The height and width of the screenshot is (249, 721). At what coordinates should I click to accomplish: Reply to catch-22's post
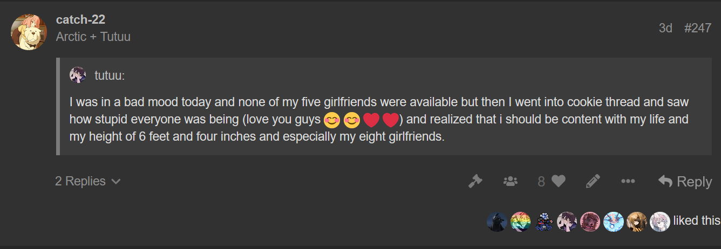(x=685, y=182)
